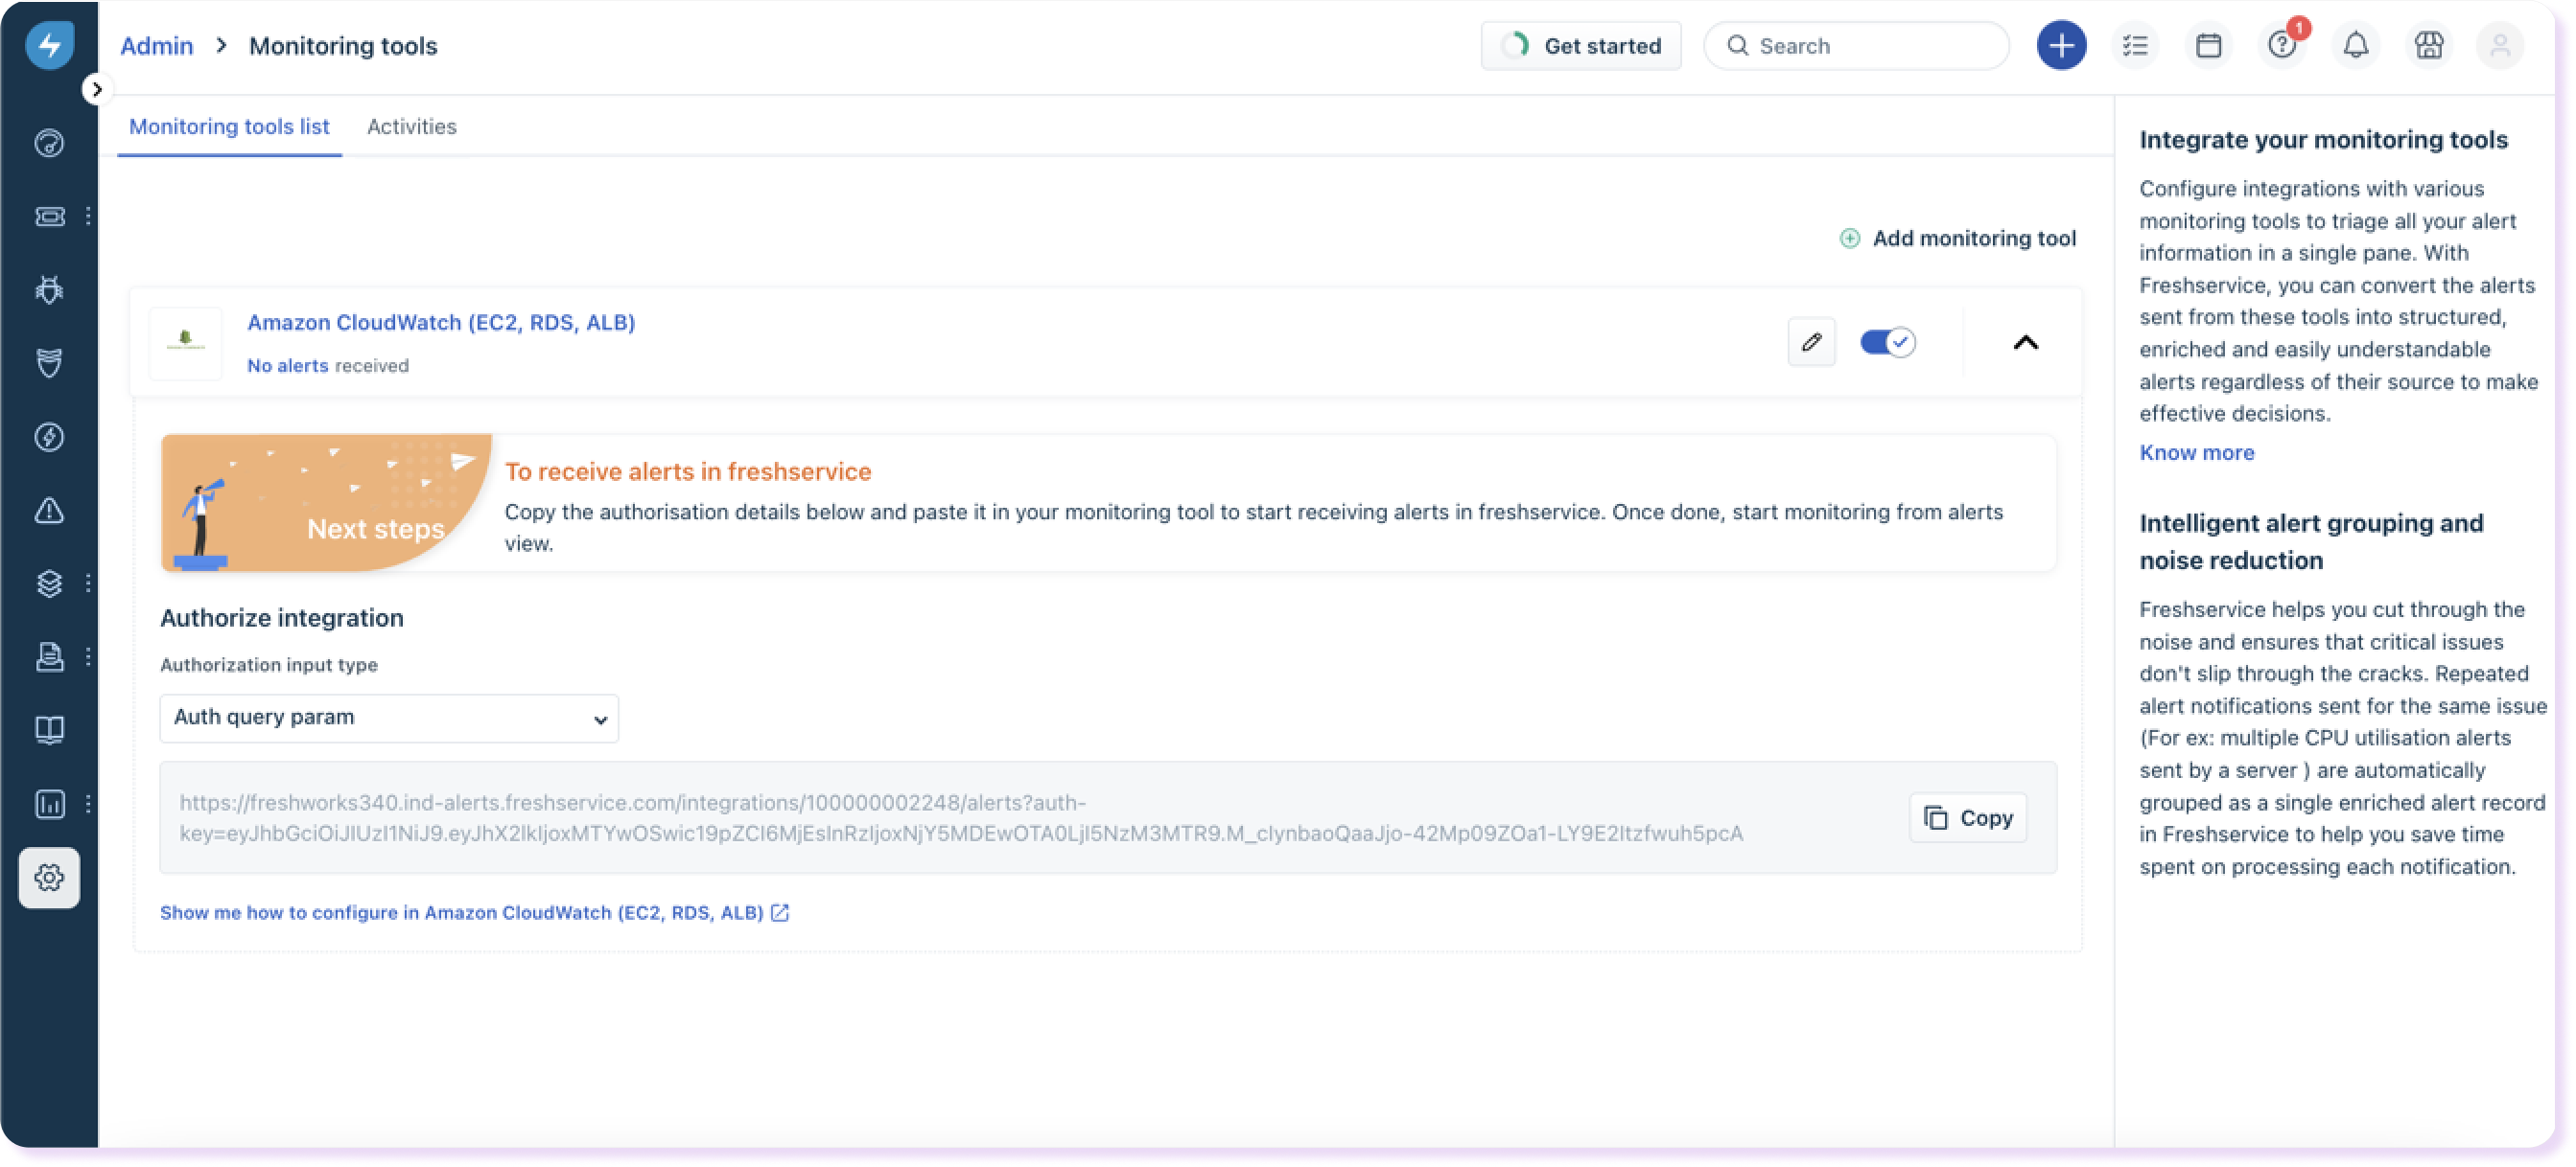The width and height of the screenshot is (2576, 1167).
Task: Open the Authorization input type dropdown
Action: (389, 719)
